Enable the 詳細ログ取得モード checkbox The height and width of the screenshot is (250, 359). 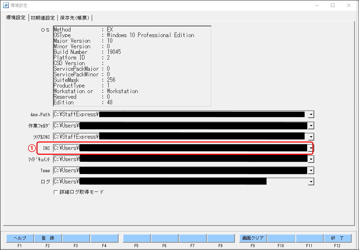coord(56,192)
